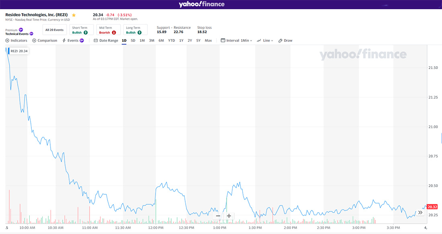This screenshot has height=234, width=442.
Task: Open Date Range calendar picker
Action: coord(106,41)
